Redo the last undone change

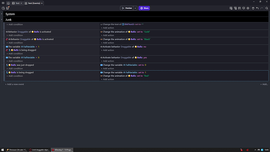[261, 8]
